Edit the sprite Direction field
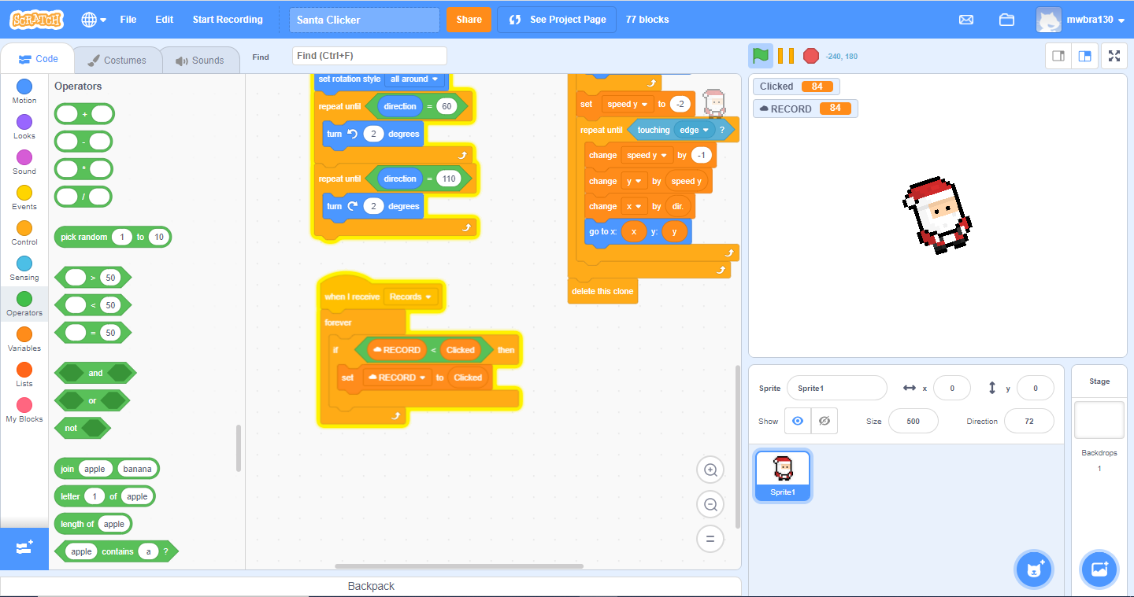 point(1029,421)
